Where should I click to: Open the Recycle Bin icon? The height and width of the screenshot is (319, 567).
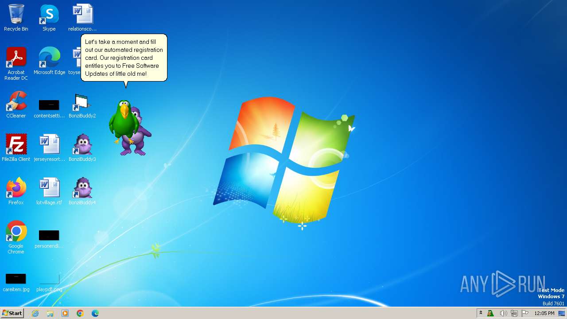16,18
